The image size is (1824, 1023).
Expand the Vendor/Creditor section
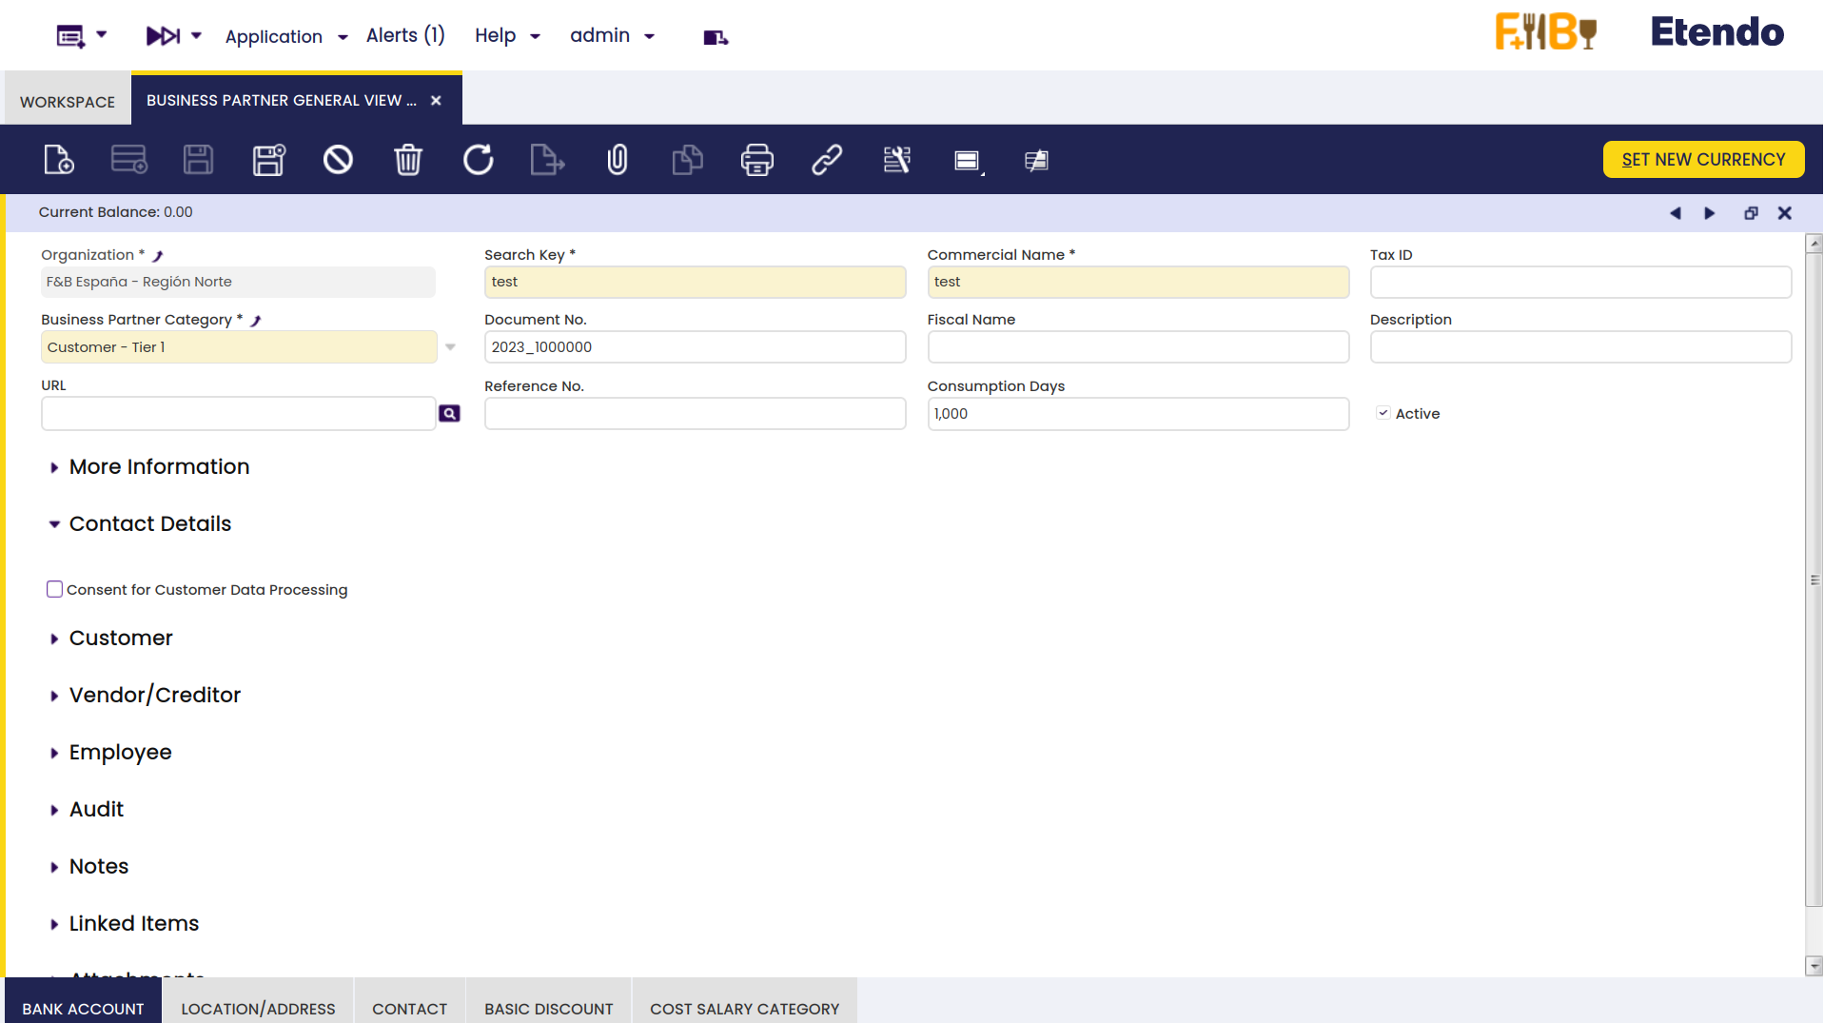coord(154,696)
